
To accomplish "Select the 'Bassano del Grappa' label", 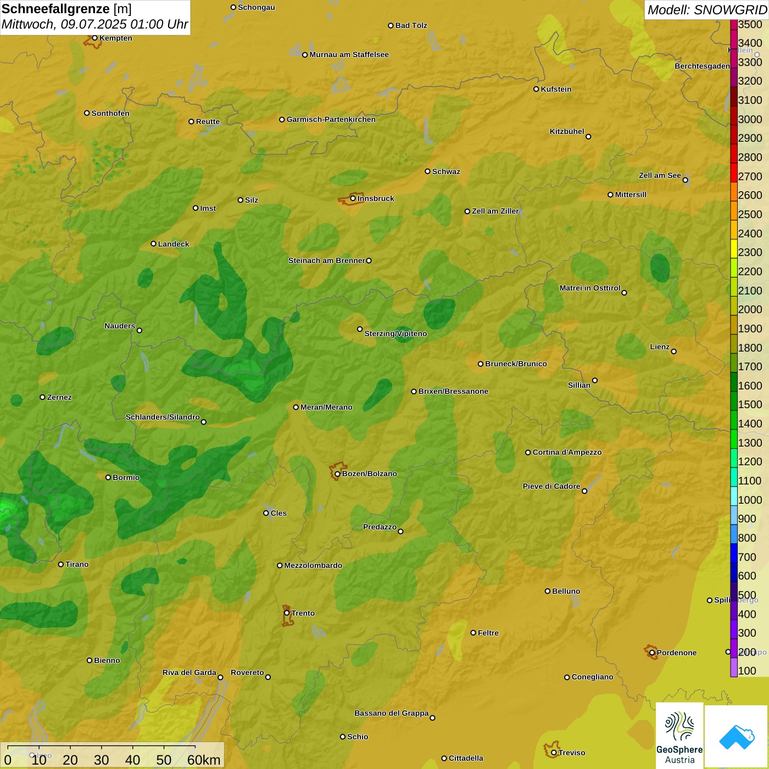I will point(392,713).
